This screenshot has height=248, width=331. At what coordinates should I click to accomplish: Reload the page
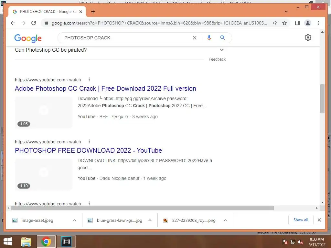(34, 23)
